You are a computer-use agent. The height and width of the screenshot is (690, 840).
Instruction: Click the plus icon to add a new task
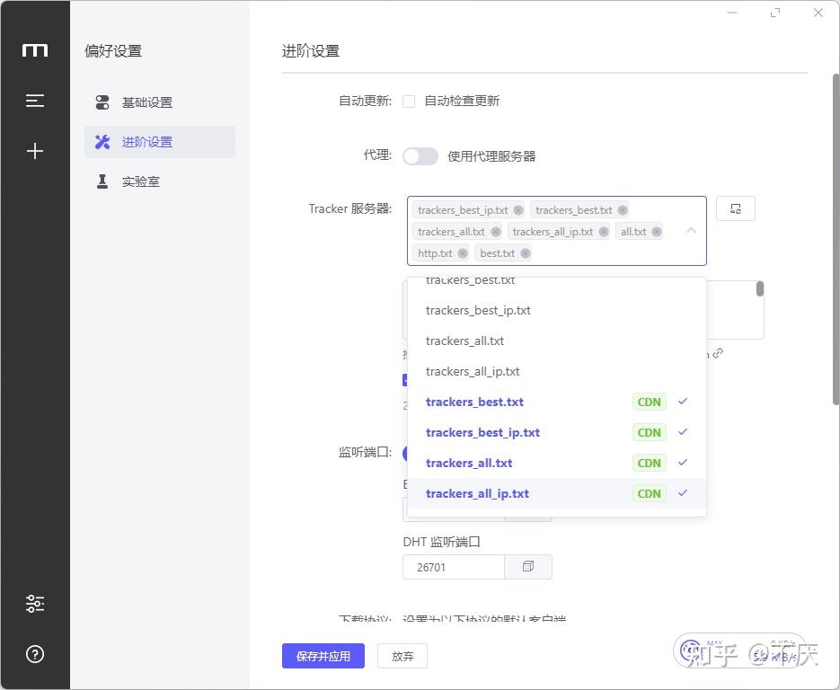click(34, 151)
